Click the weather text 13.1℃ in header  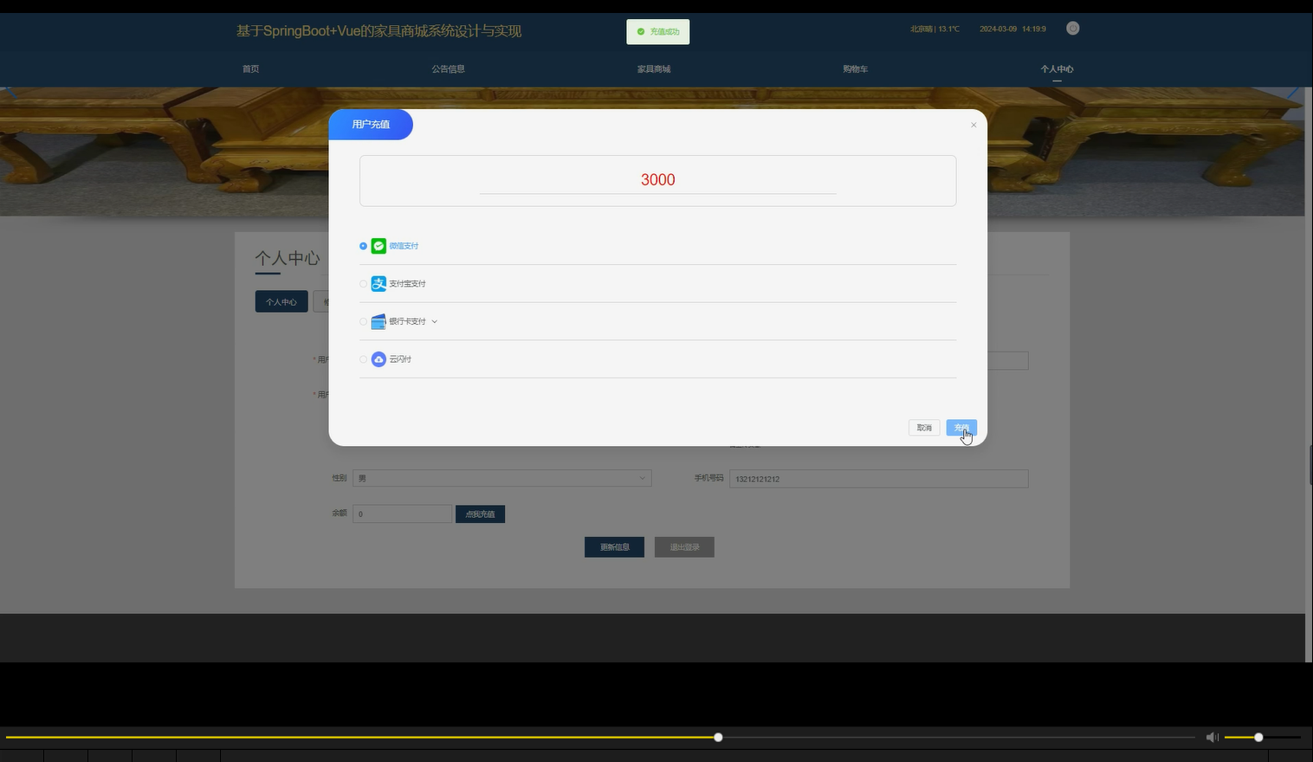point(949,29)
